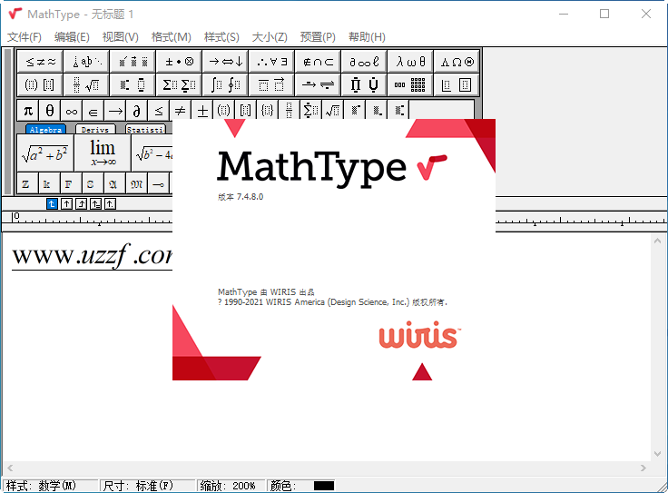Screen dimensions: 668x493
Task: Insert the lim x→∞ expression
Action: pyautogui.click(x=103, y=153)
